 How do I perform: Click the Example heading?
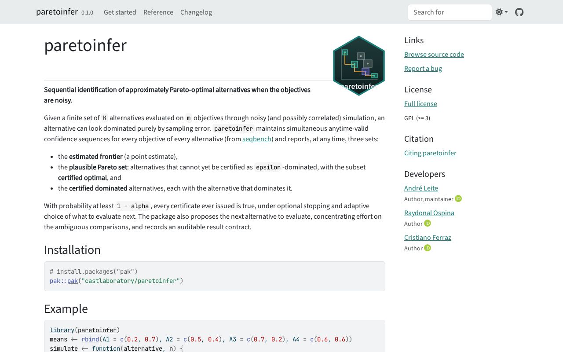click(x=66, y=309)
